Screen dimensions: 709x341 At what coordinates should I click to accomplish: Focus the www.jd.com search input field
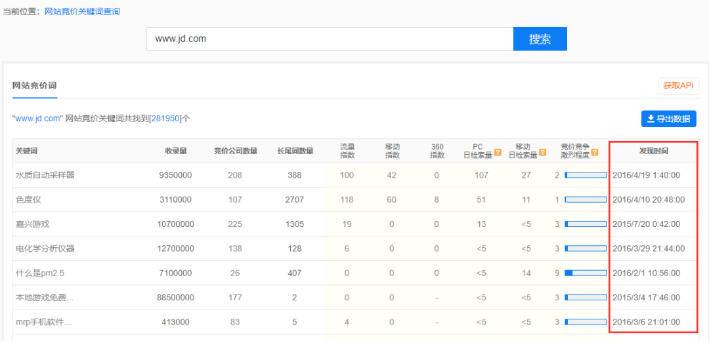coord(330,39)
